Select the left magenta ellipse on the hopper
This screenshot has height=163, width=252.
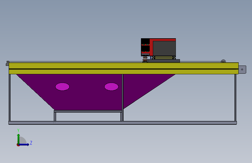62,87
